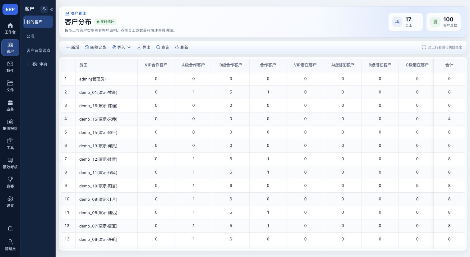Screen dimensions: 470x257
Task: Click the 新增 button
Action: pyautogui.click(x=72, y=47)
